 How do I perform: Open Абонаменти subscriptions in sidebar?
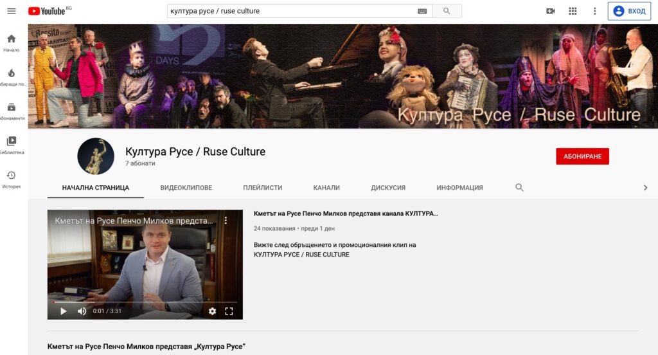point(12,111)
